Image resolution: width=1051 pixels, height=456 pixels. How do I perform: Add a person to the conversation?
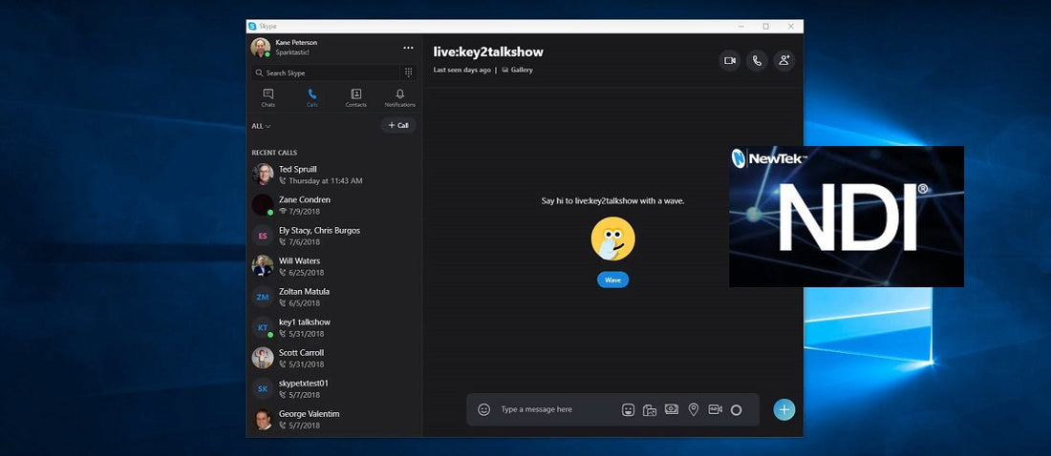point(784,60)
